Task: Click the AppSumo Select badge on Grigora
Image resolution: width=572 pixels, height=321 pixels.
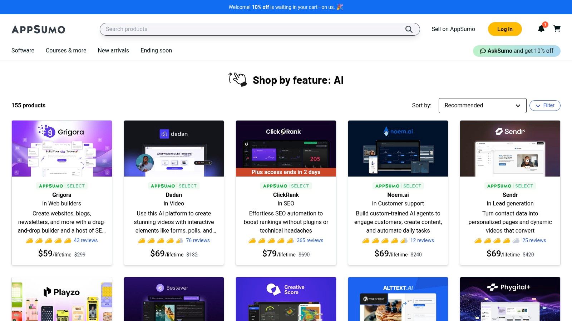Action: [62, 186]
